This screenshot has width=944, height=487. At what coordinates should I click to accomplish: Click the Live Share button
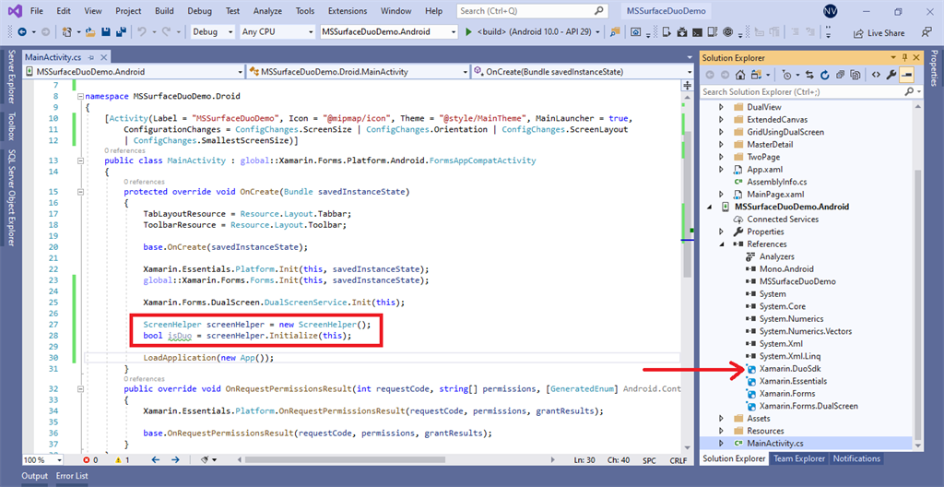(x=879, y=33)
